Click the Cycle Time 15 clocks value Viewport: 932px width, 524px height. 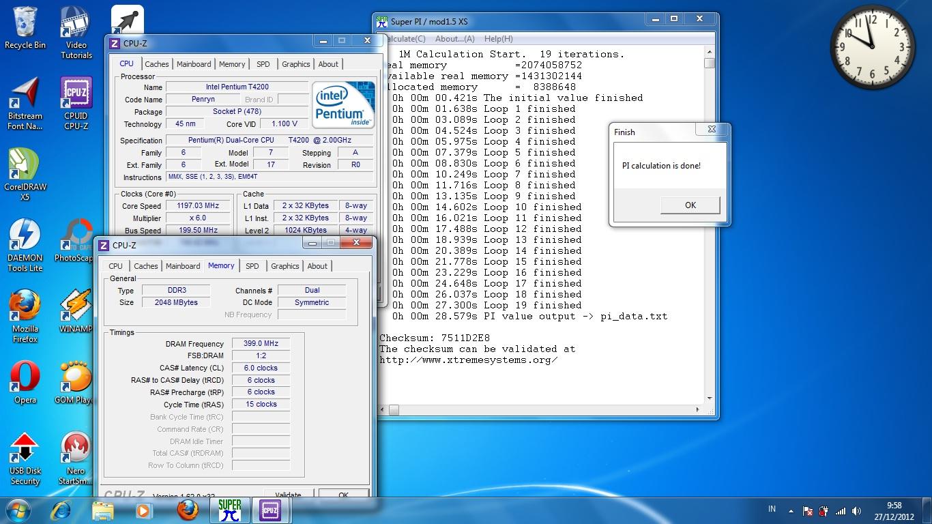[261, 405]
